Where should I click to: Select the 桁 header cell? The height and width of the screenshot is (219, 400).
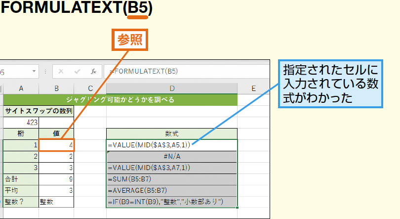[21, 134]
